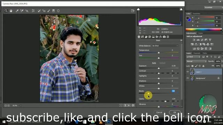
Task: Open the Presets panel tab
Action: coord(168,37)
